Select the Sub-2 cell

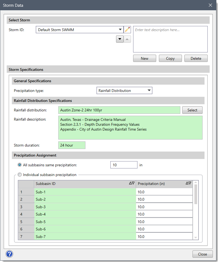pos(85,199)
